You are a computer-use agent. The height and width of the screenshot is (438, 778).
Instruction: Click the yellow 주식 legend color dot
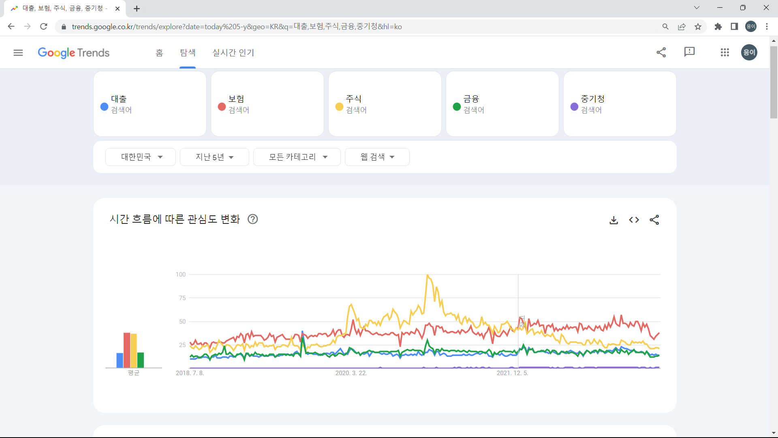point(339,107)
